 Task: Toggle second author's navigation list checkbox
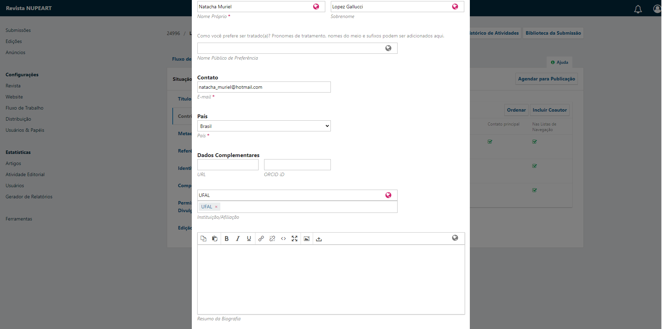tap(534, 166)
